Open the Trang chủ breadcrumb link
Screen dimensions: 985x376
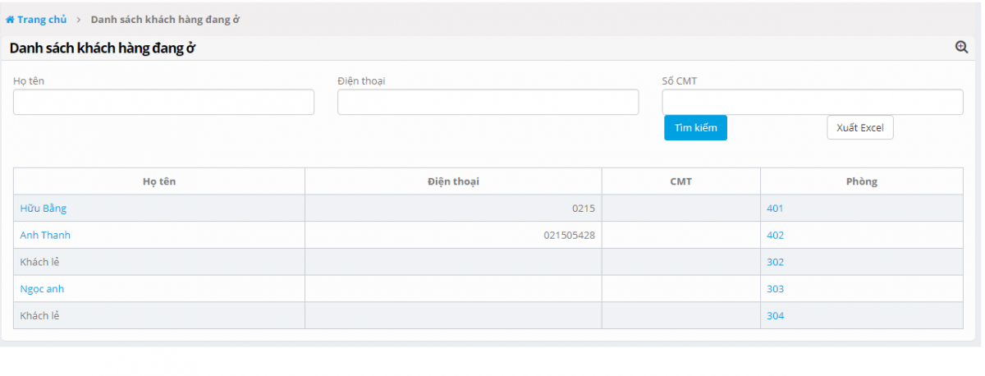(x=41, y=20)
